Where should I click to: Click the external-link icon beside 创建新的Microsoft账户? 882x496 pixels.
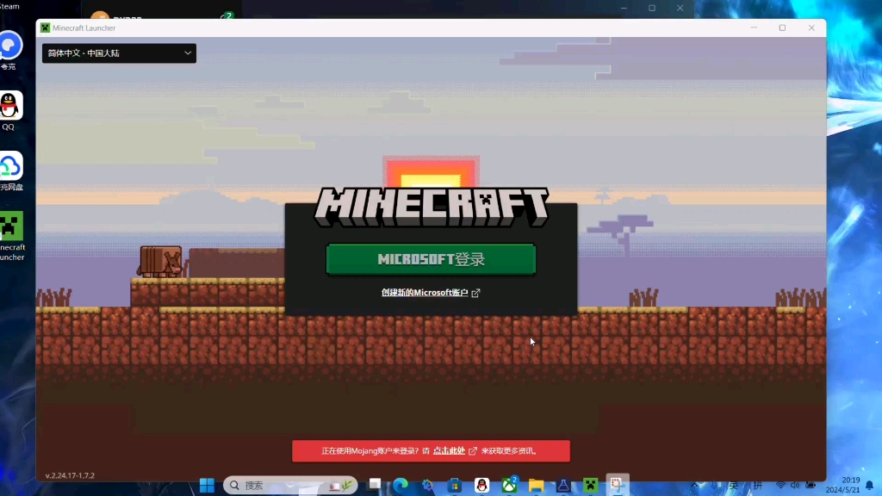(475, 293)
